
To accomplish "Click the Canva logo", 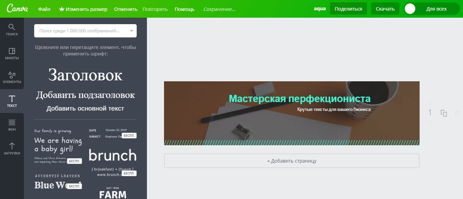I will pyautogui.click(x=17, y=9).
